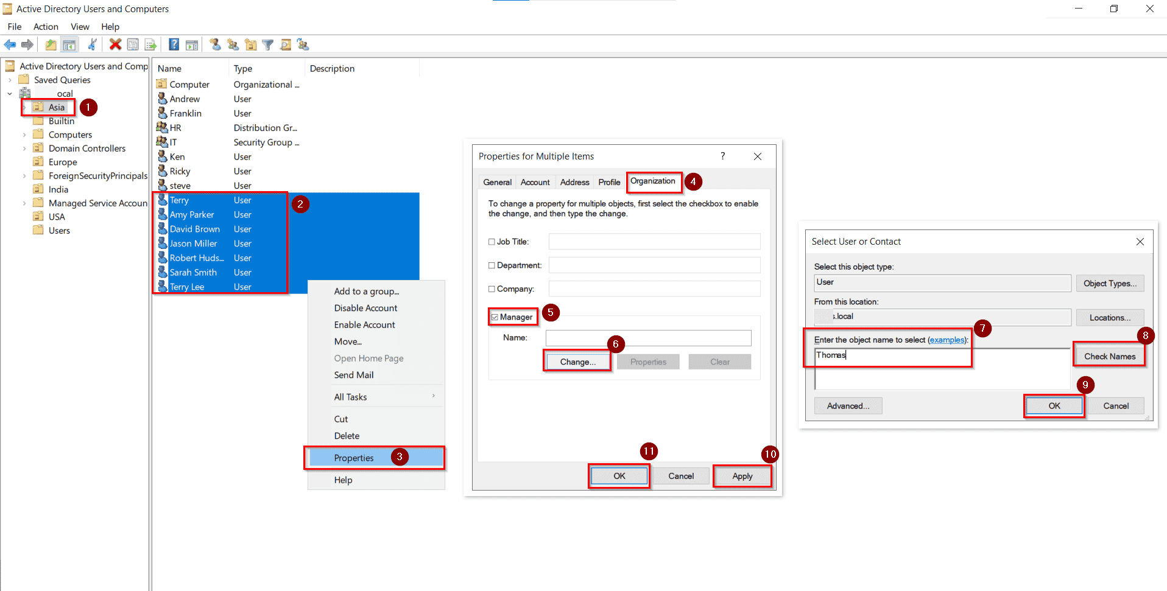
Task: Select the Create new group toolbar icon
Action: pos(233,44)
